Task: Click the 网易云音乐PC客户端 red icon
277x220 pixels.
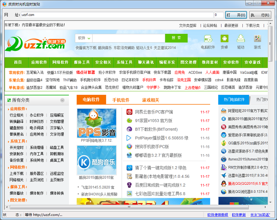Action: tap(129, 112)
